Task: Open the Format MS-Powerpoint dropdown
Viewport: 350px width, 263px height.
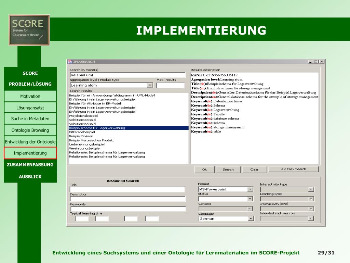Action: (x=226, y=189)
